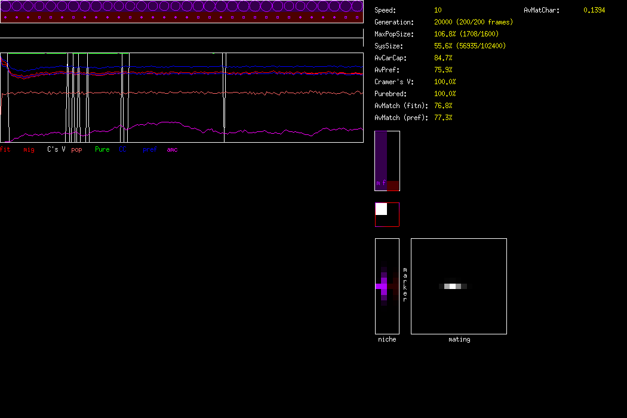This screenshot has width=627, height=418.
Task: Click the 'niche' label under the heatmap
Action: pos(387,339)
